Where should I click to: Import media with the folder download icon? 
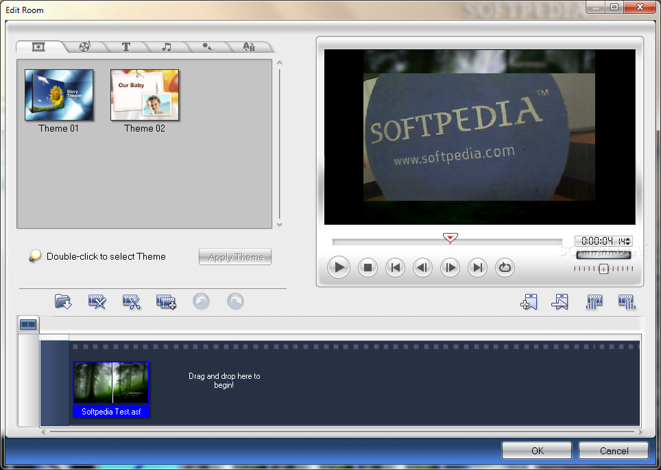(x=63, y=301)
